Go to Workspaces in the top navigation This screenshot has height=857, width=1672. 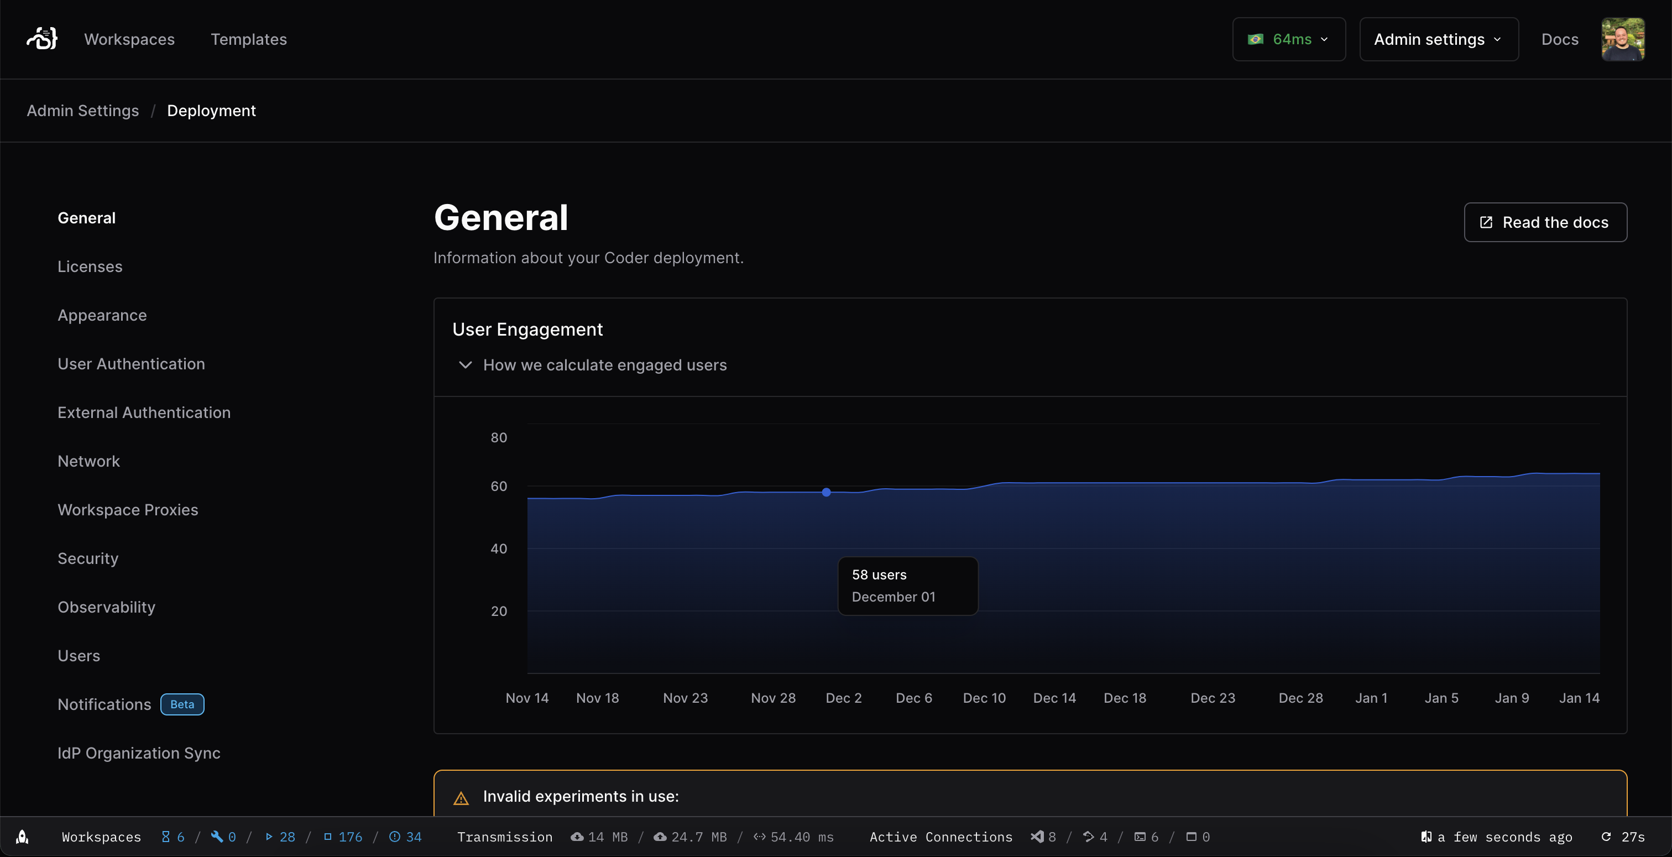click(x=129, y=39)
